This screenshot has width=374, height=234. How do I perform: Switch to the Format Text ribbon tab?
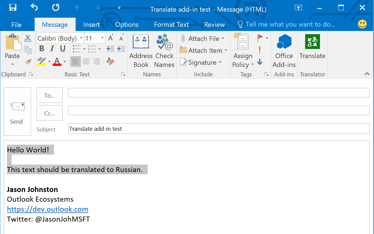click(171, 24)
